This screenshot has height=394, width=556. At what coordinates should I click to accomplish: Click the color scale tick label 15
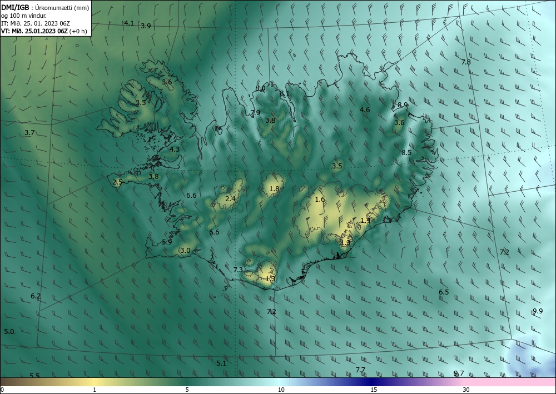coord(374,390)
